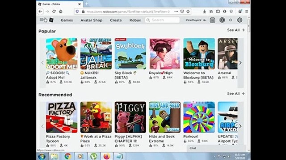
Task: Toggle the Firefox sidebar icon
Action: pyautogui.click(x=218, y=12)
